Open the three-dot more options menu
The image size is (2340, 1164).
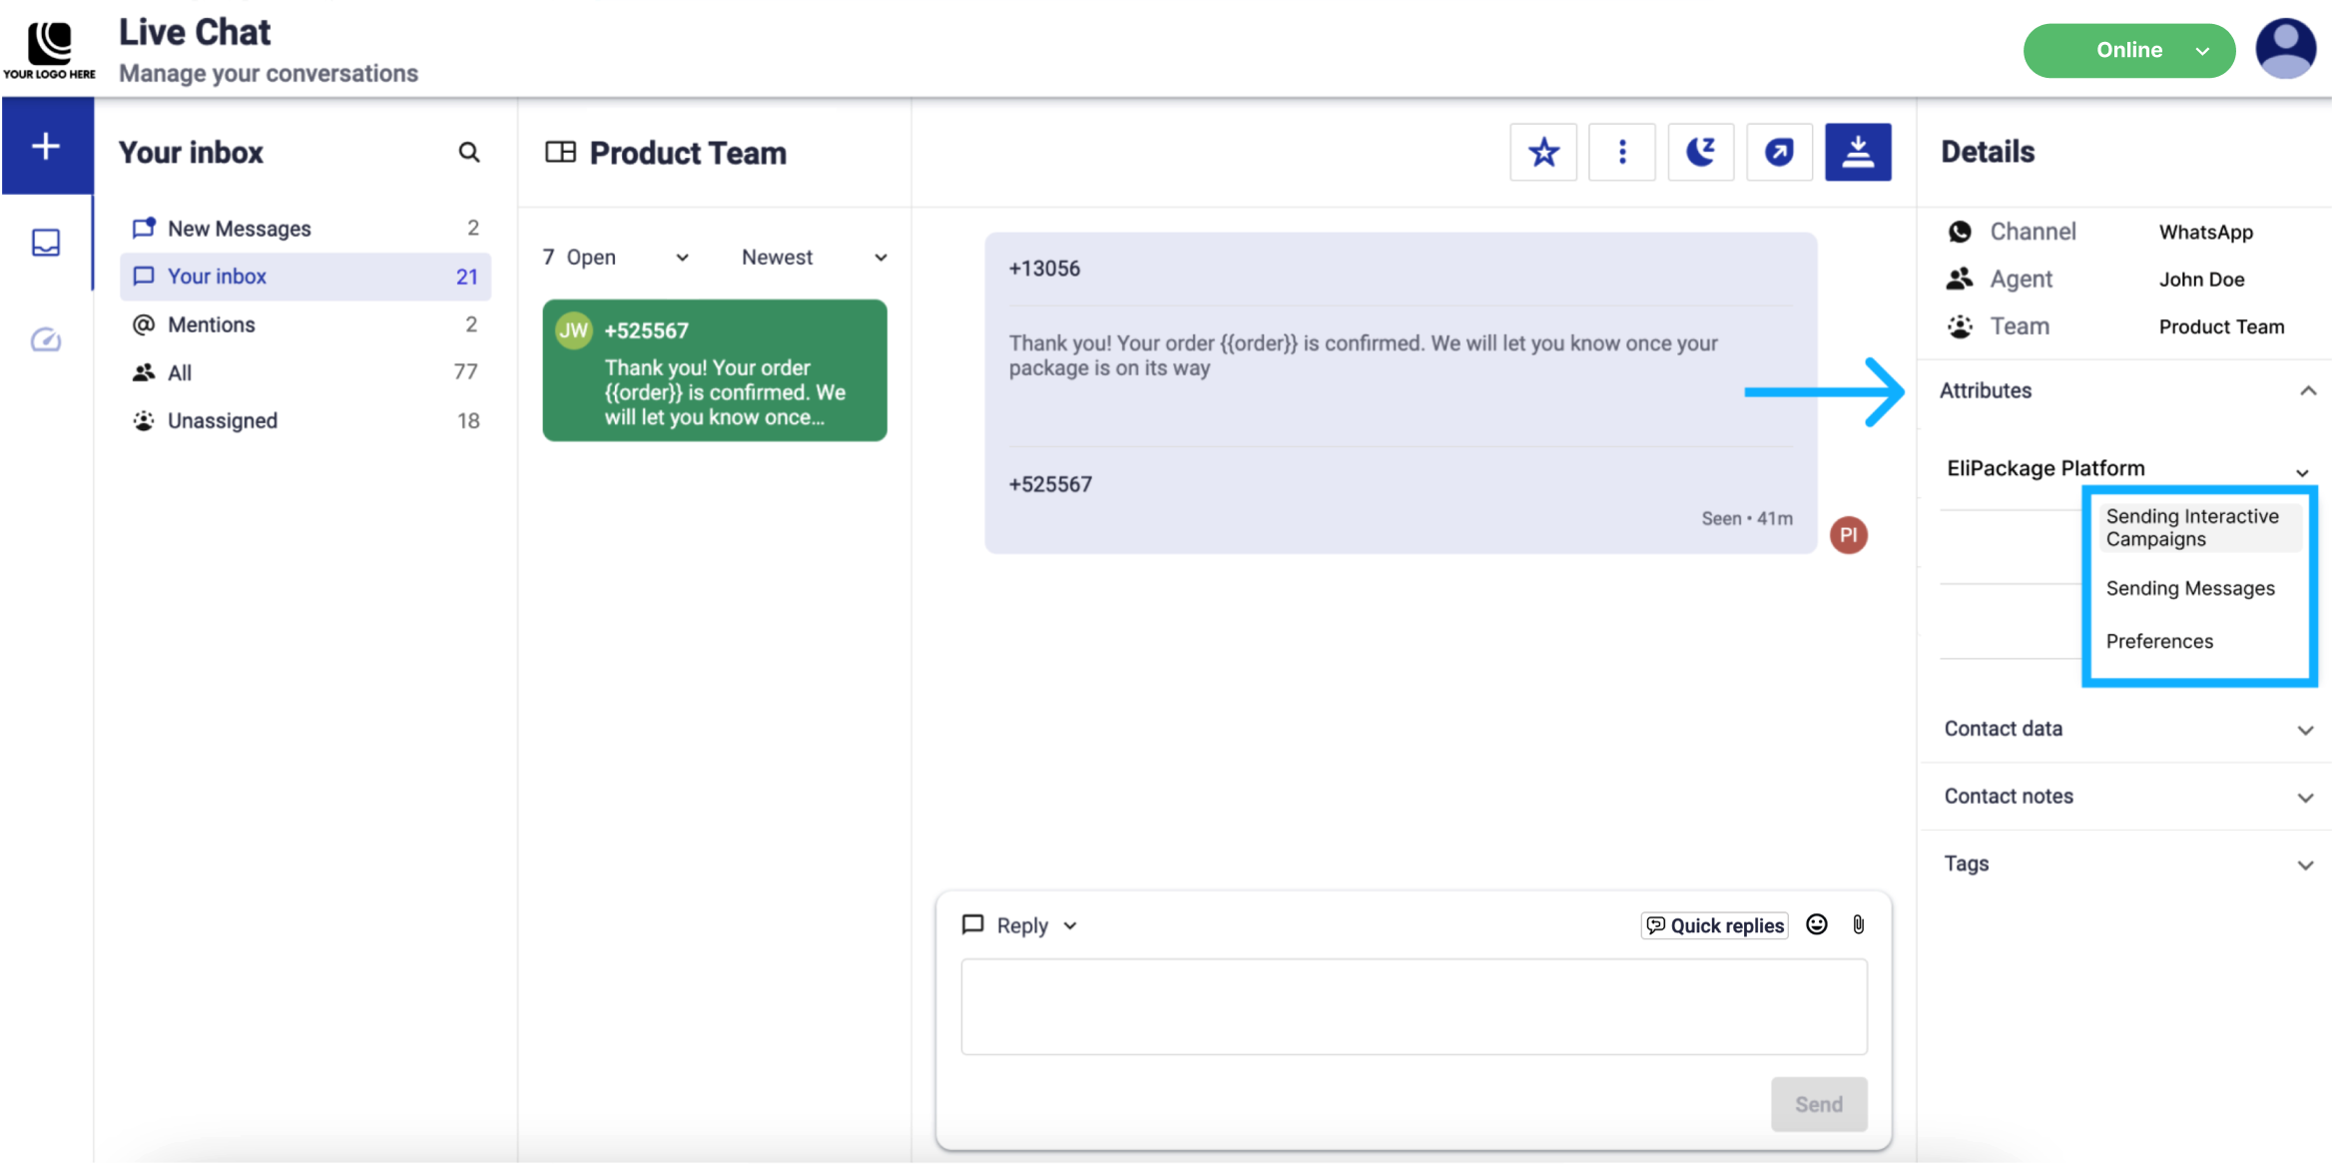[1621, 152]
